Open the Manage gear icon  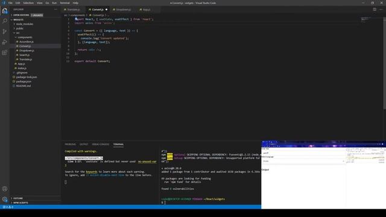[5, 200]
